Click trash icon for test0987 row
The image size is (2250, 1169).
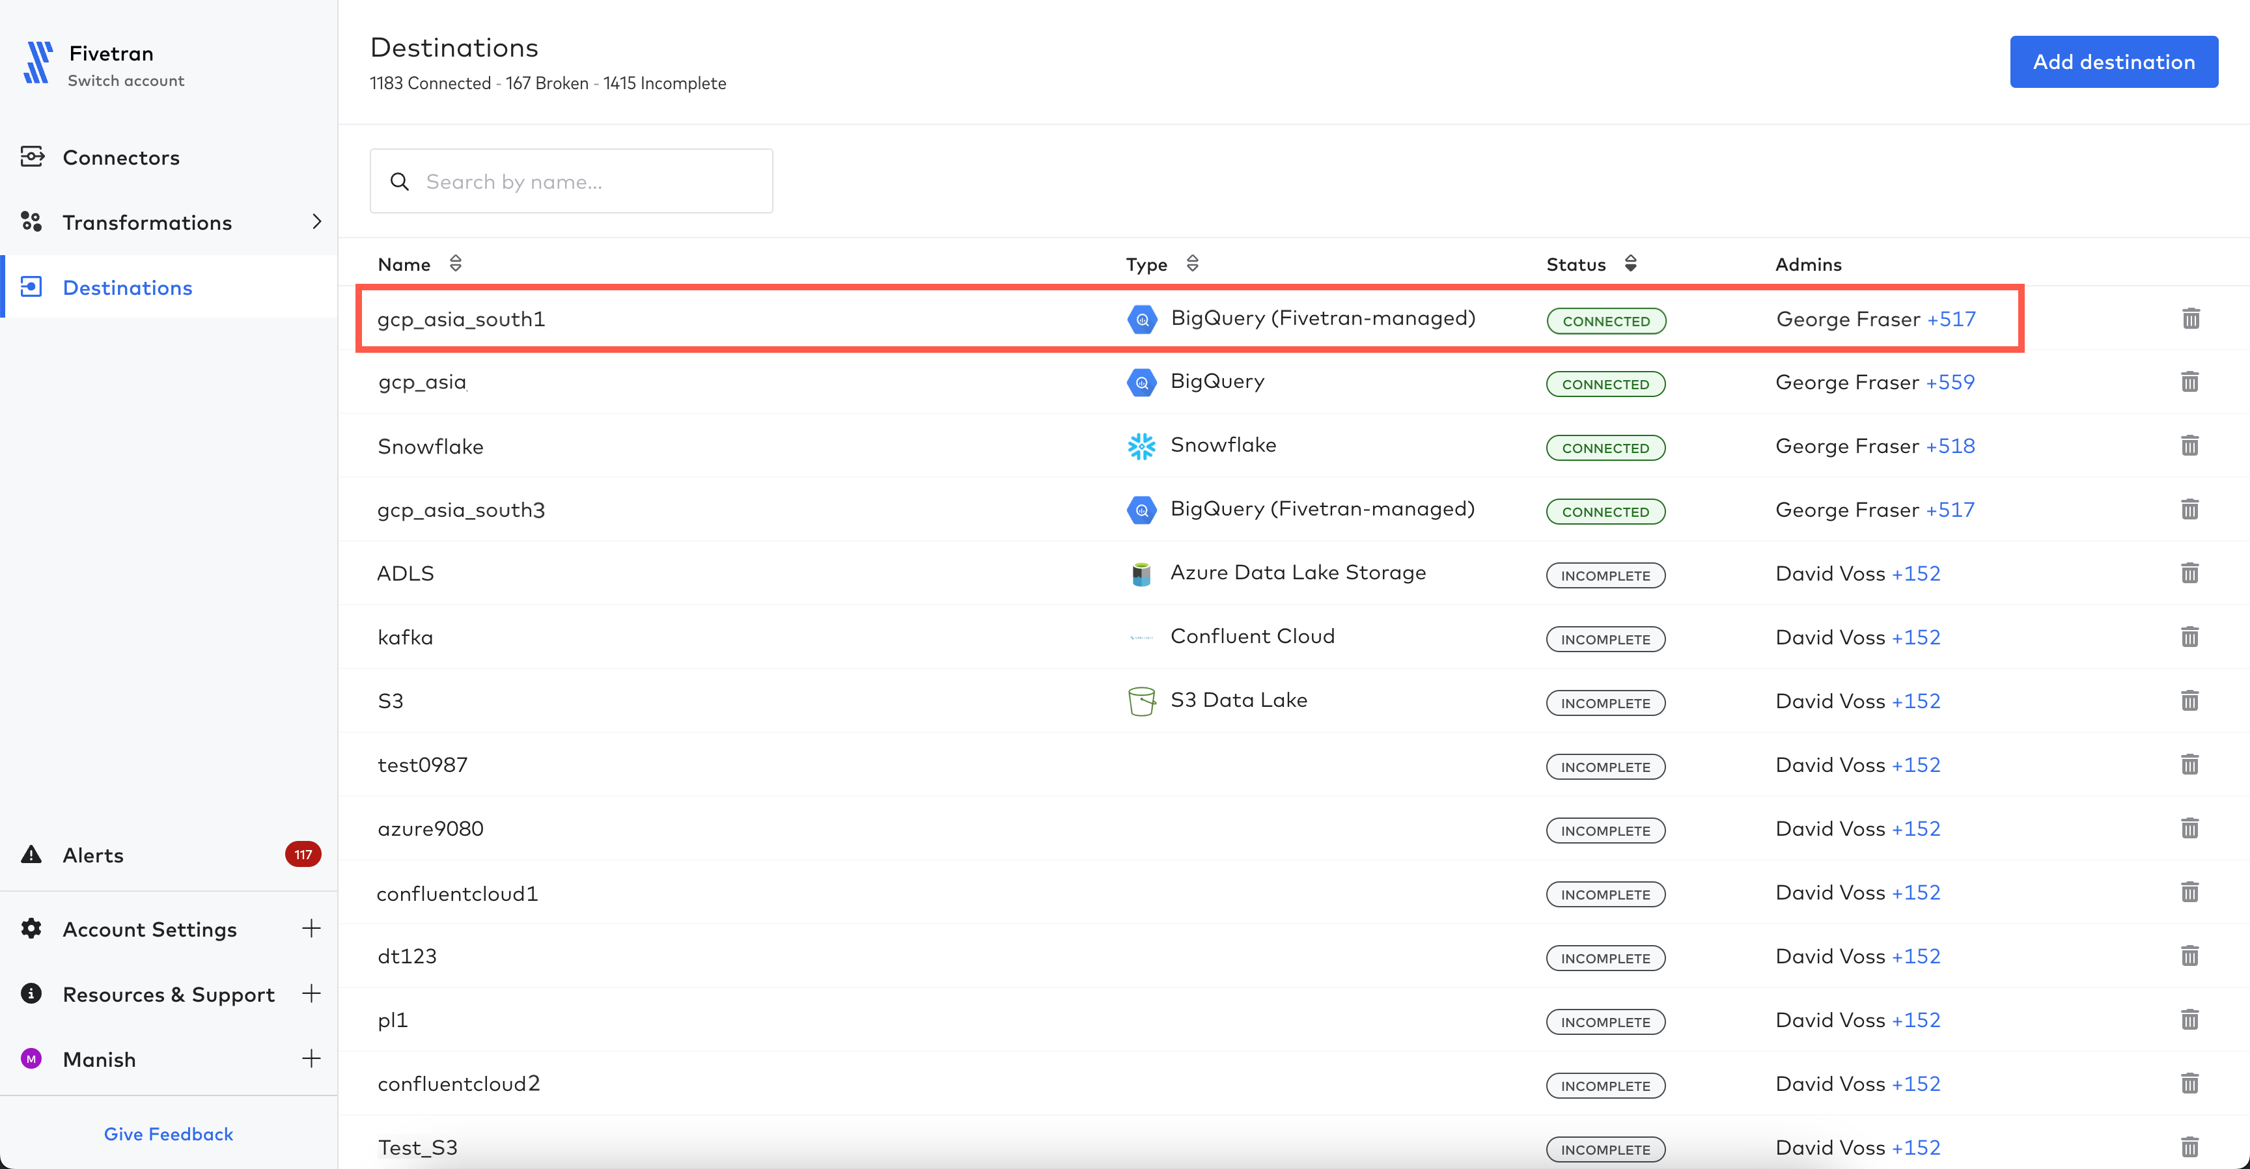2189,765
